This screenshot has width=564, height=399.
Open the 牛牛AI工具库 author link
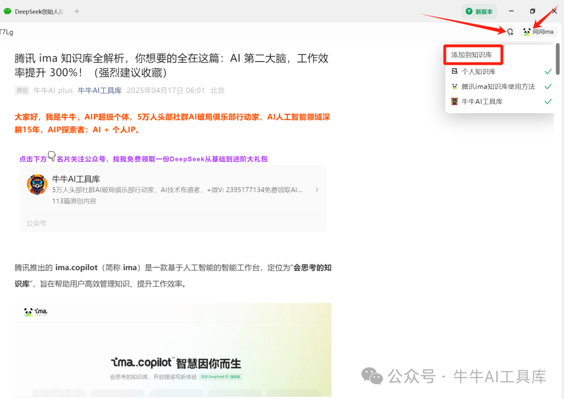[100, 90]
